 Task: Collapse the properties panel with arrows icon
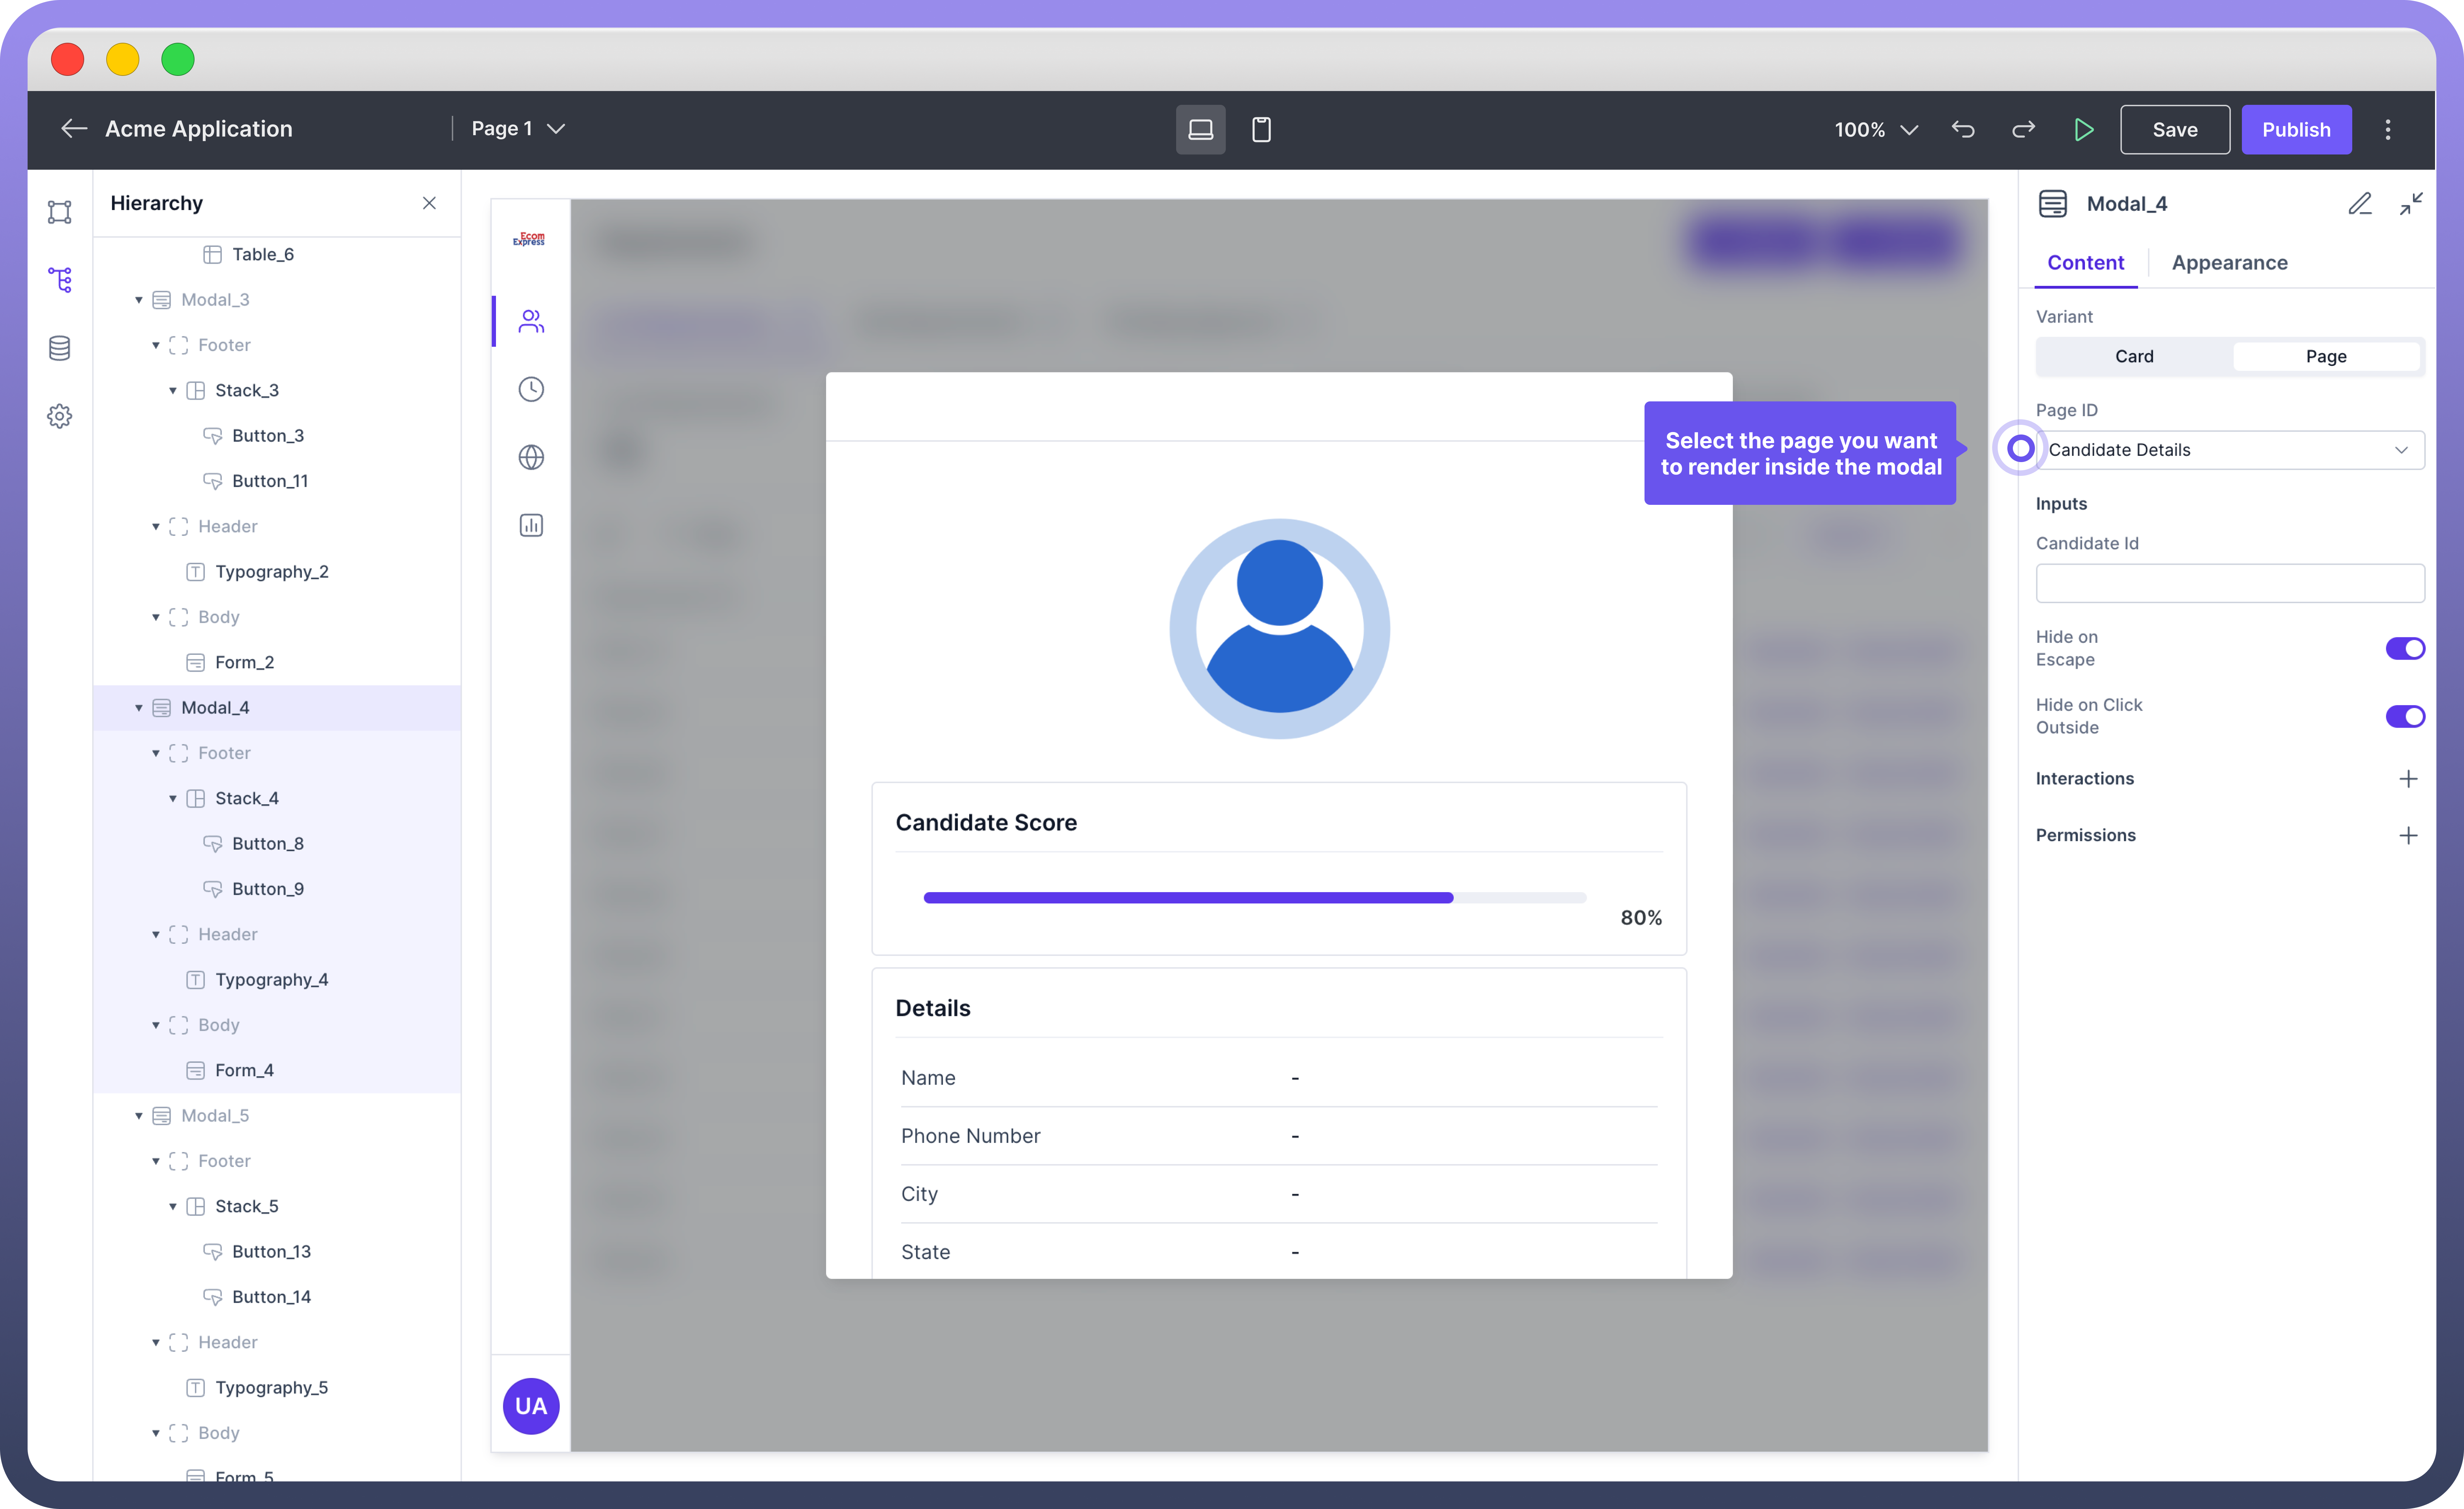[x=2411, y=204]
